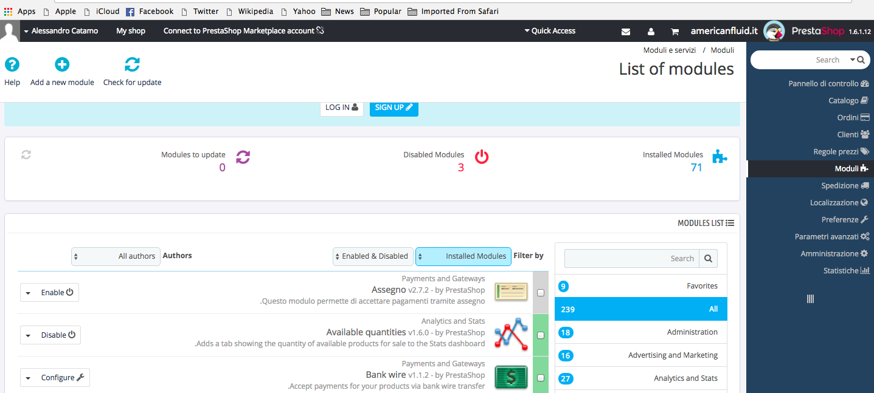
Task: Click the red Disabled Modules power icon
Action: (482, 157)
